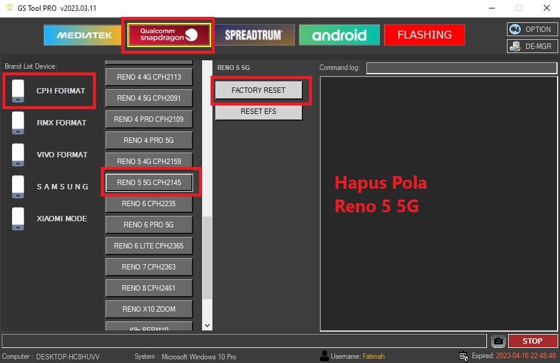This screenshot has width=560, height=363.
Task: Click the STOP button
Action: [x=532, y=341]
